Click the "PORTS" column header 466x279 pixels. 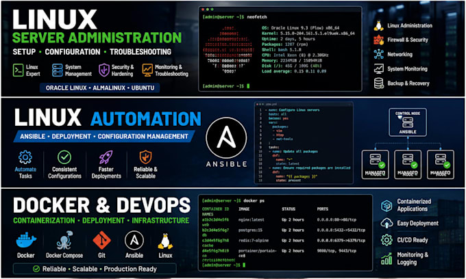coord(323,209)
